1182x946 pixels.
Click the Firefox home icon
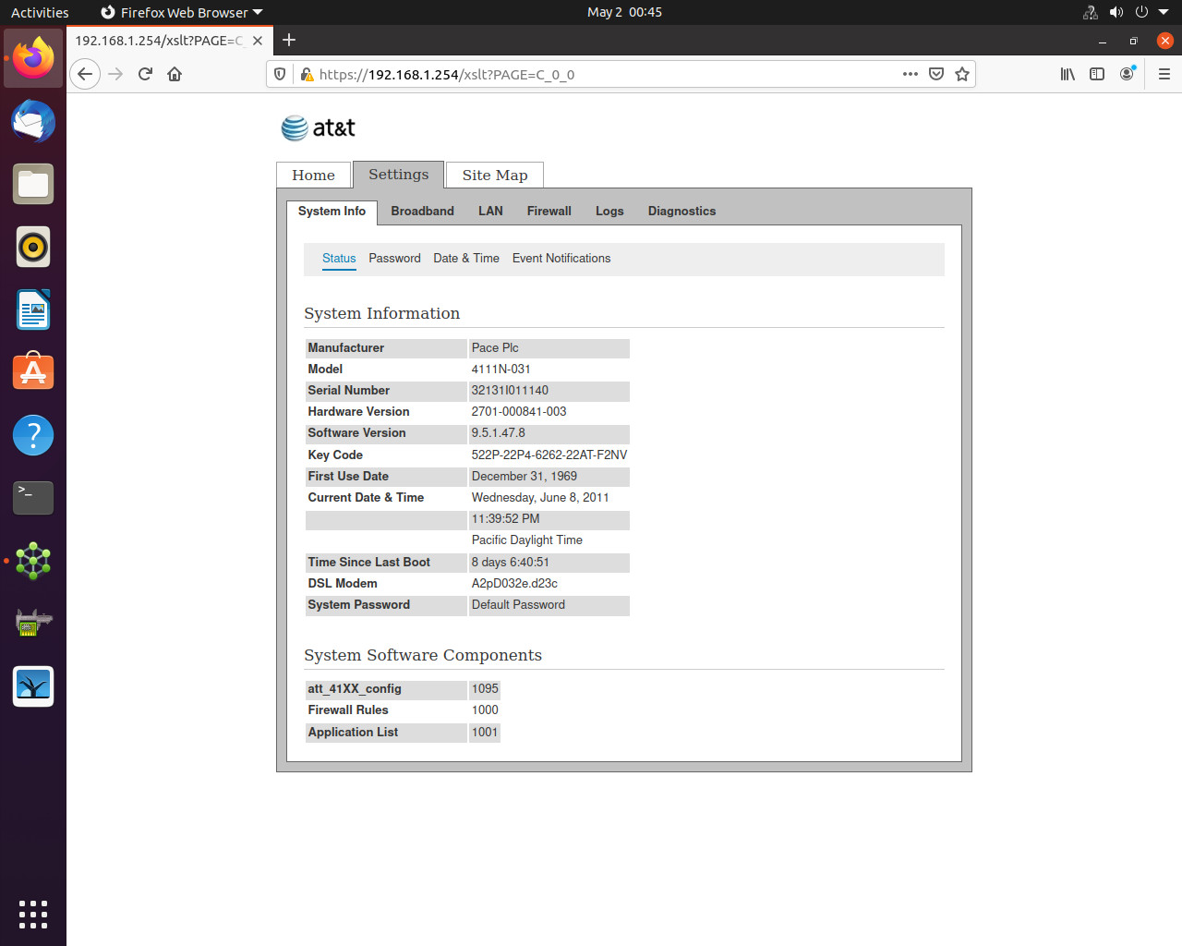[x=175, y=74]
